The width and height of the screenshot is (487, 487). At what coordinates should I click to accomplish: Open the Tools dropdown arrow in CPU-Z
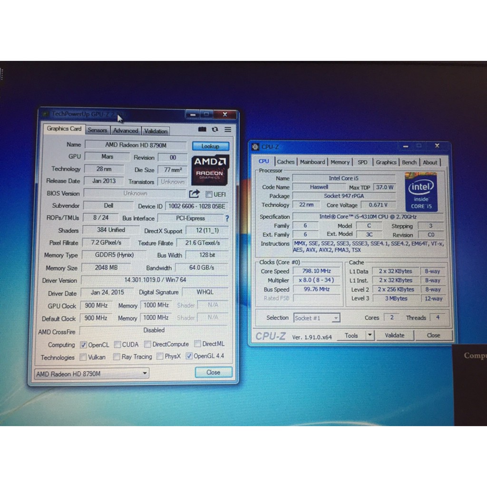point(370,335)
